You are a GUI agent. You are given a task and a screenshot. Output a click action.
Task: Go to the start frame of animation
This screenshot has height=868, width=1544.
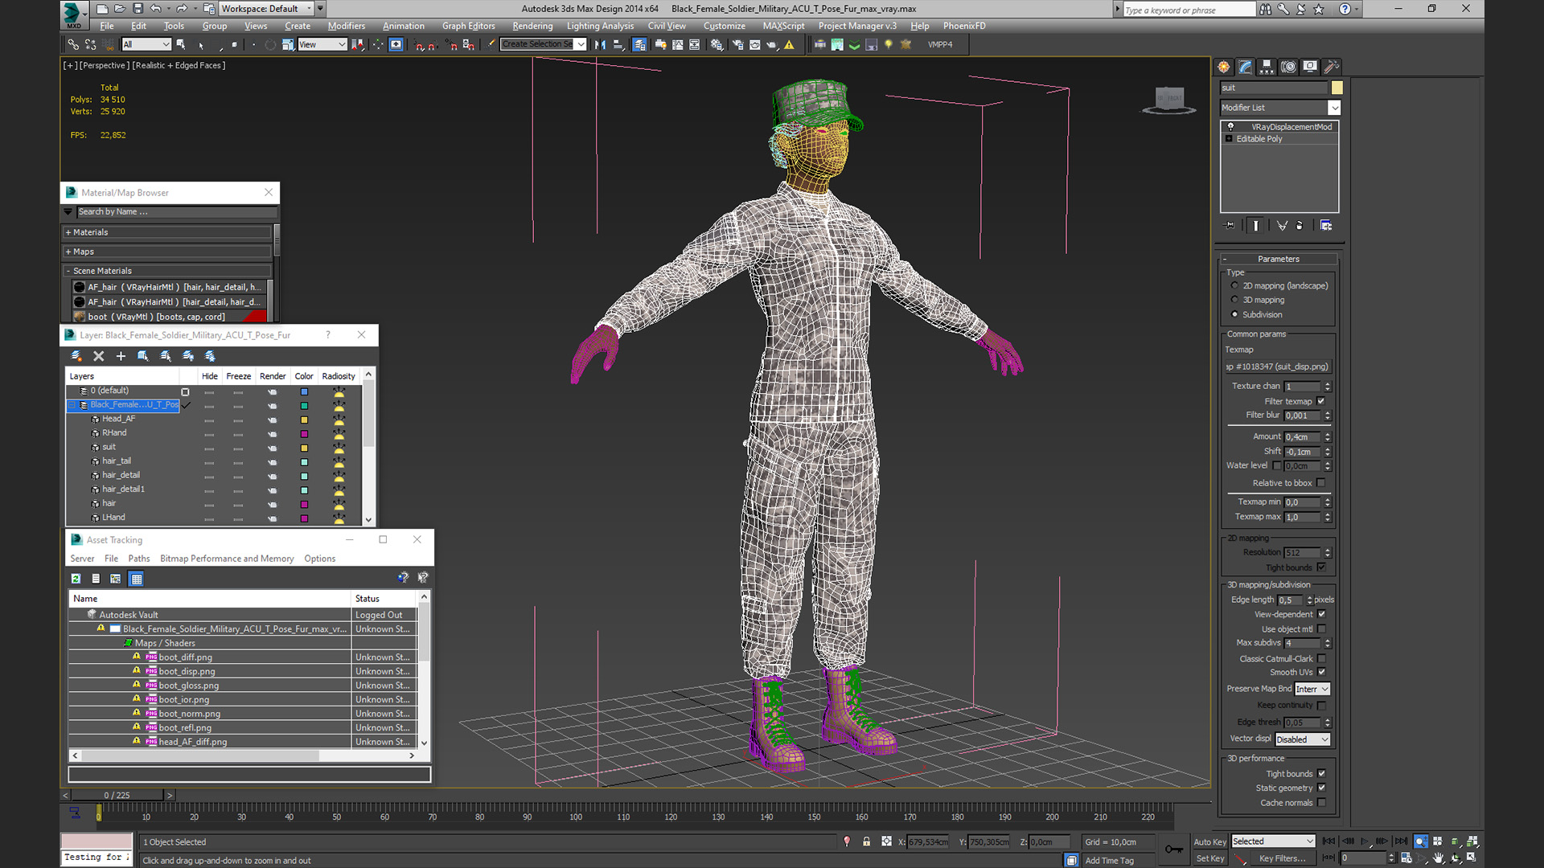point(1328,841)
